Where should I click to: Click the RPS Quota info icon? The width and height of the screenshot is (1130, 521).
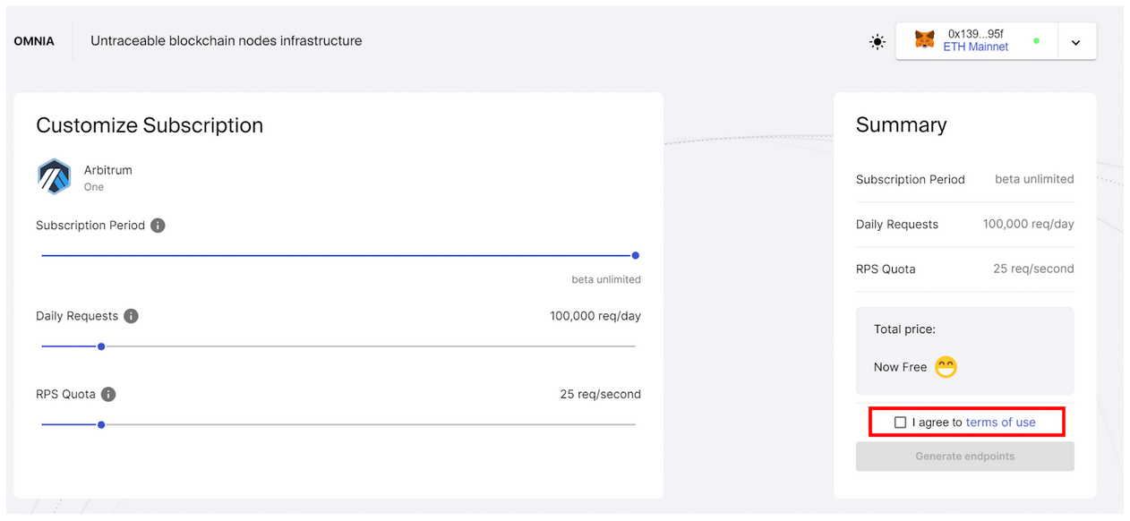pyautogui.click(x=107, y=394)
